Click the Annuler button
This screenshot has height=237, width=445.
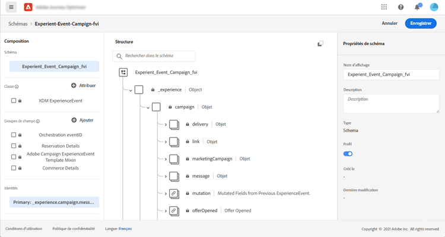tap(389, 23)
